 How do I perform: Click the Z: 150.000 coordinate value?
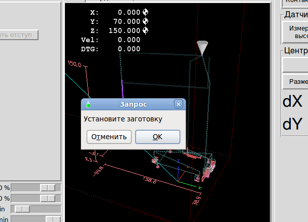124,30
